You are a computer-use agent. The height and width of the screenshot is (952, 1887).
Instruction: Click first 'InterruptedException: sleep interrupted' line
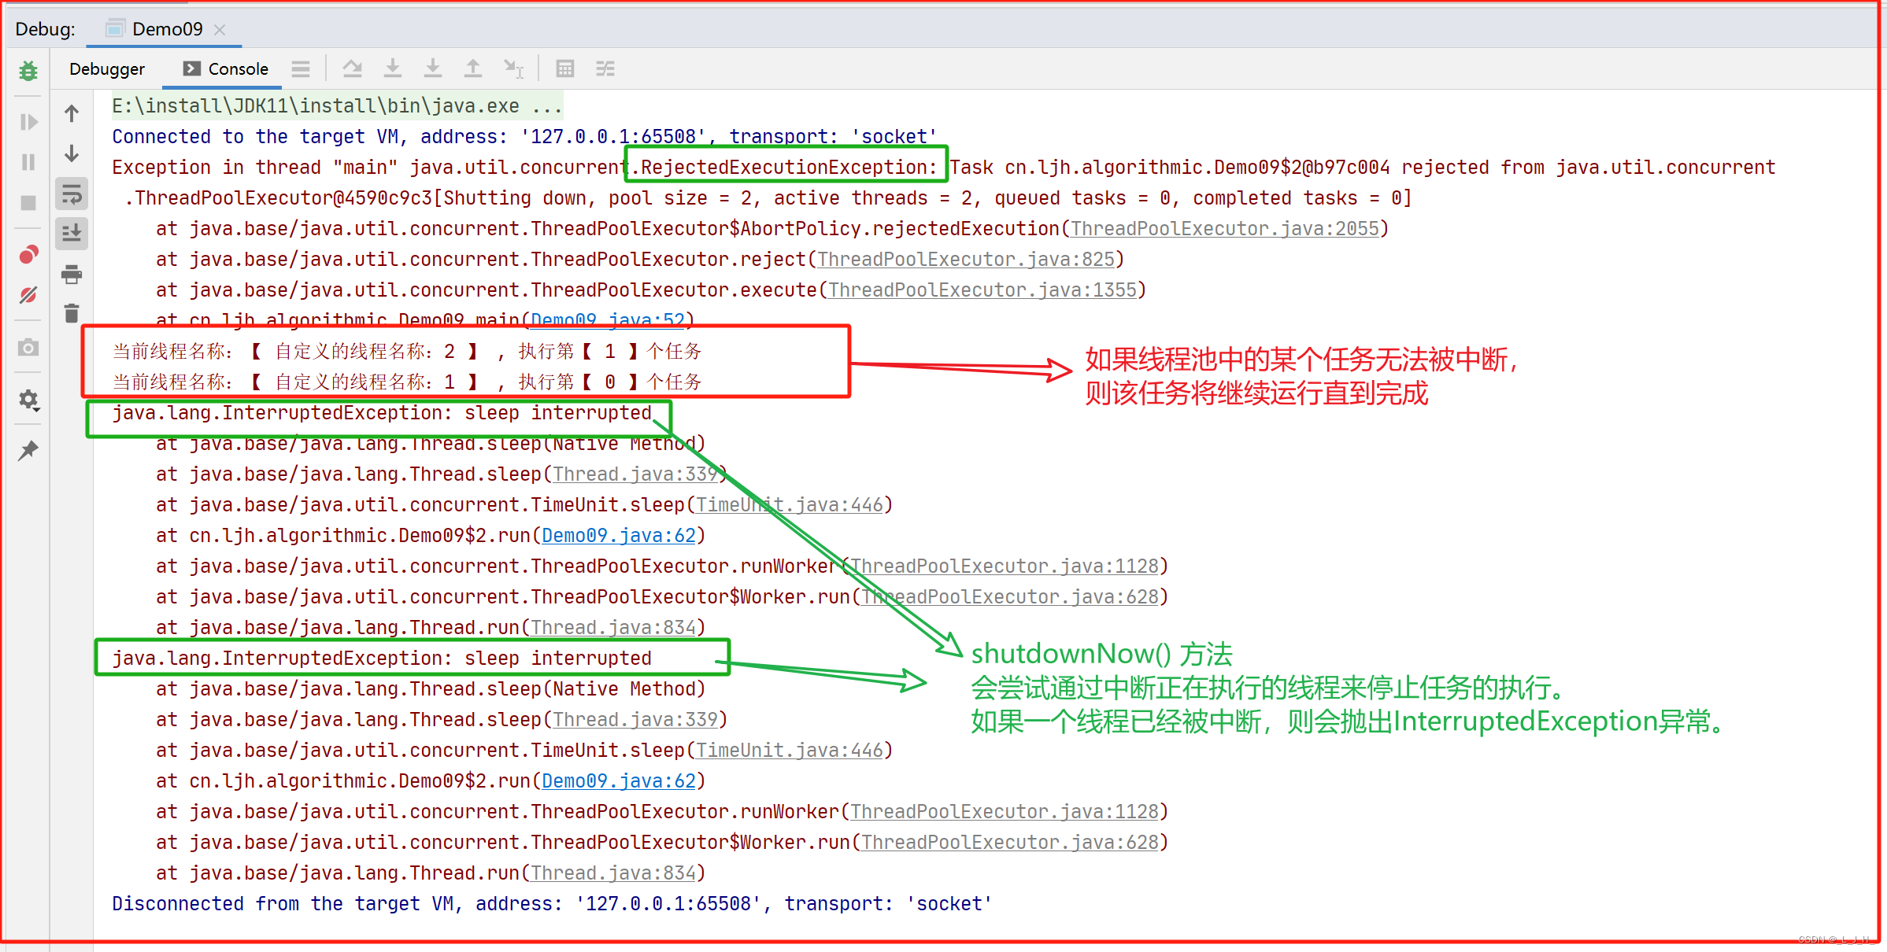[x=381, y=413]
